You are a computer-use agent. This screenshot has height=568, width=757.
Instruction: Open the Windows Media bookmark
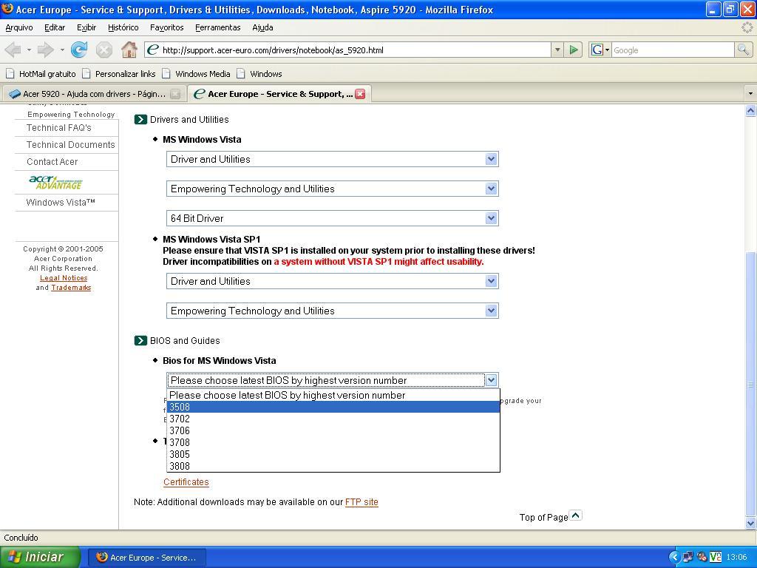pyautogui.click(x=196, y=74)
